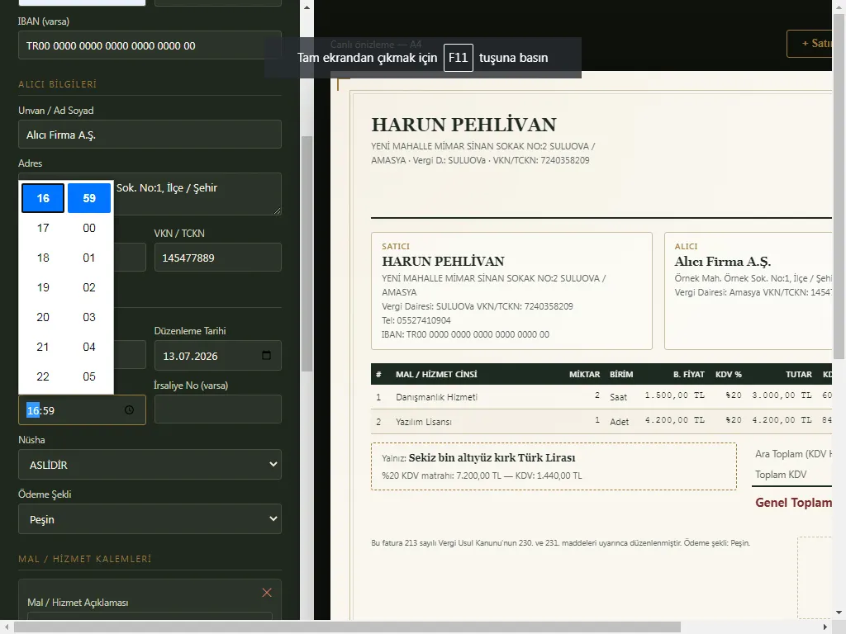Select minute 04 in time picker
This screenshot has width=846, height=634.
pyautogui.click(x=89, y=347)
